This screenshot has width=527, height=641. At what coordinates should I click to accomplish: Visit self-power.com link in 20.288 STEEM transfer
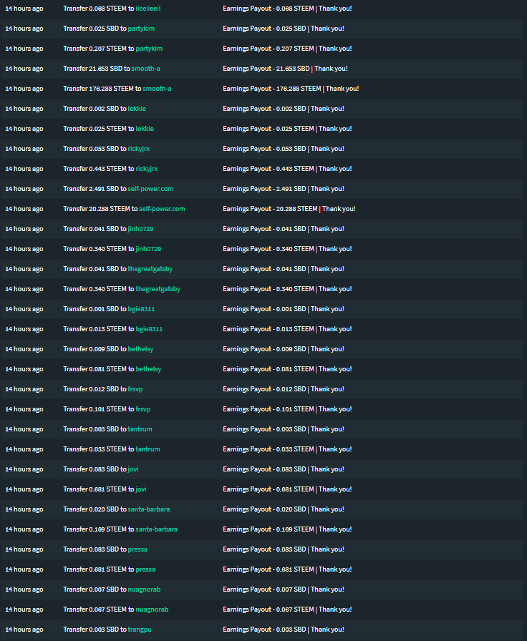pos(162,209)
